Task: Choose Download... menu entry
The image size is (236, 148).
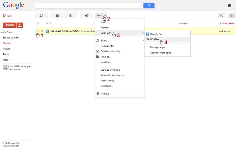Action: coord(120,86)
